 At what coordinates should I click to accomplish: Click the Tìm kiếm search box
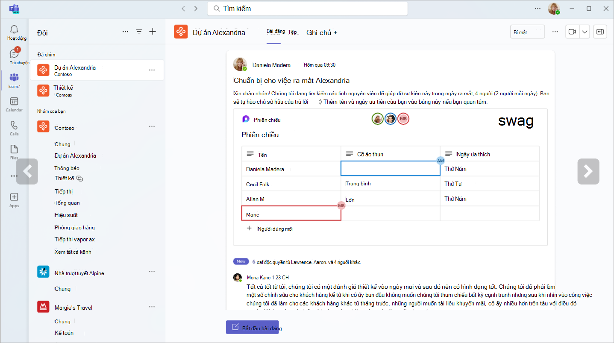click(307, 9)
